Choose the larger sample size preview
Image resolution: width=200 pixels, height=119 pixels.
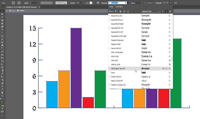click(x=170, y=11)
